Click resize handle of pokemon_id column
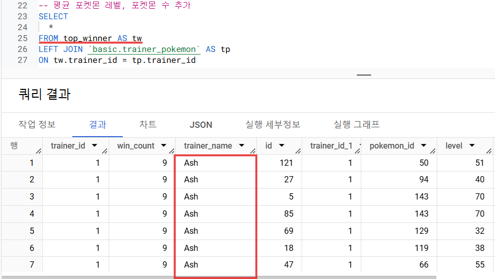 click(433, 151)
